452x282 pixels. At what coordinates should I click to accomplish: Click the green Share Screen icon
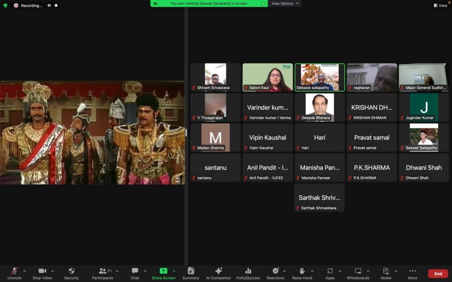(163, 271)
